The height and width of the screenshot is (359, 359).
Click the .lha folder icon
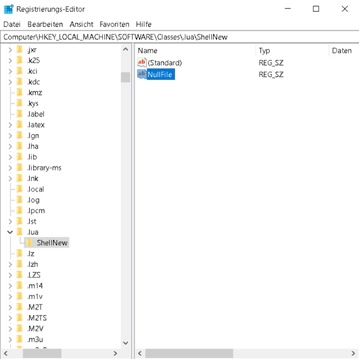[x=19, y=146]
